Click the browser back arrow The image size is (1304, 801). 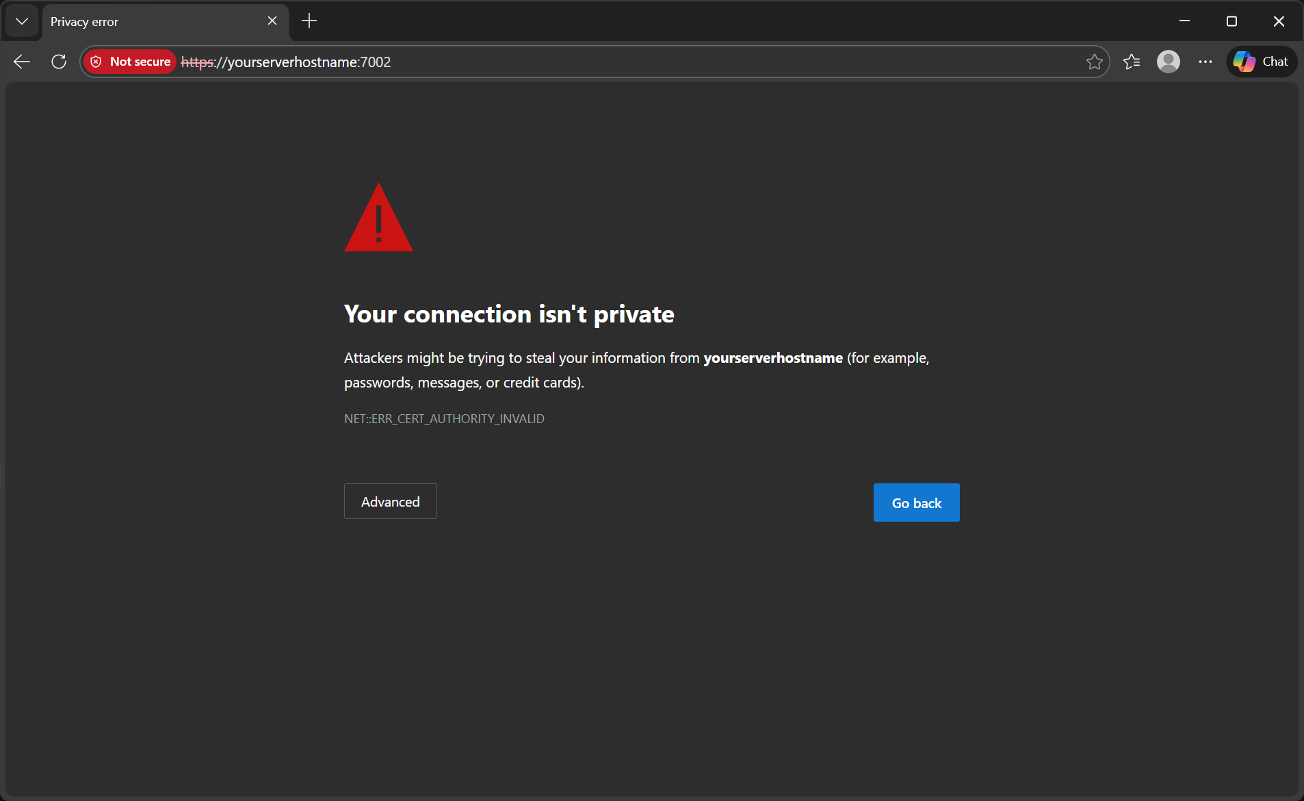coord(22,62)
